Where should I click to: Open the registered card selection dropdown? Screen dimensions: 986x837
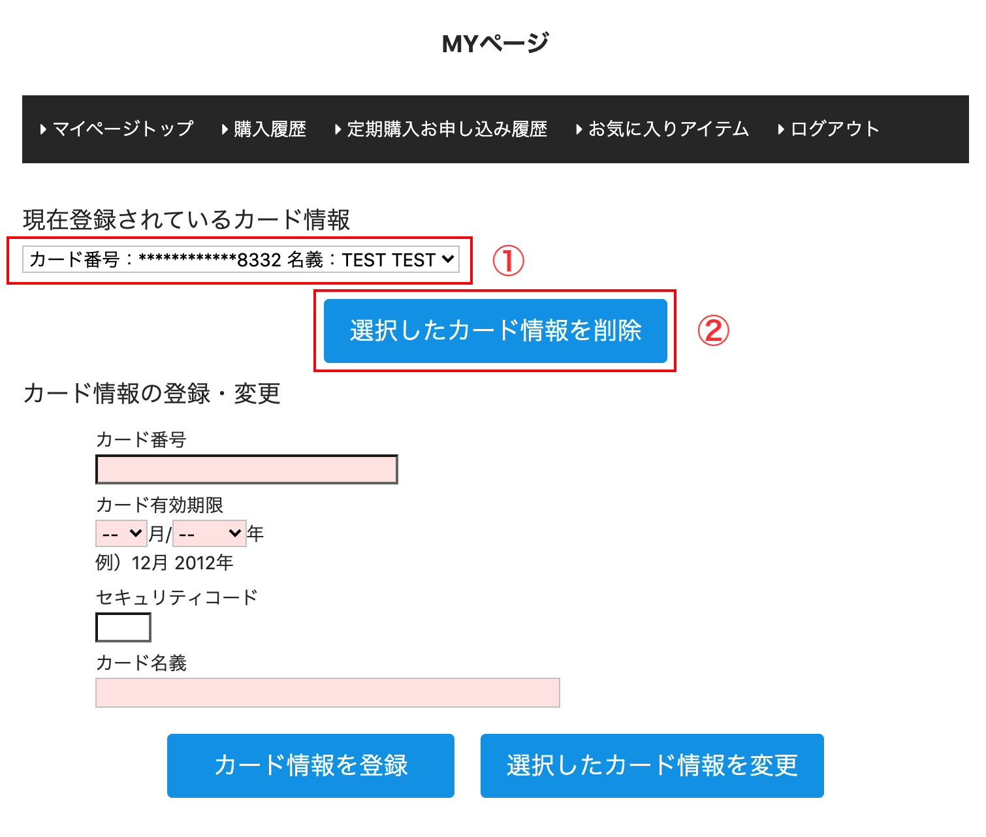point(241,260)
